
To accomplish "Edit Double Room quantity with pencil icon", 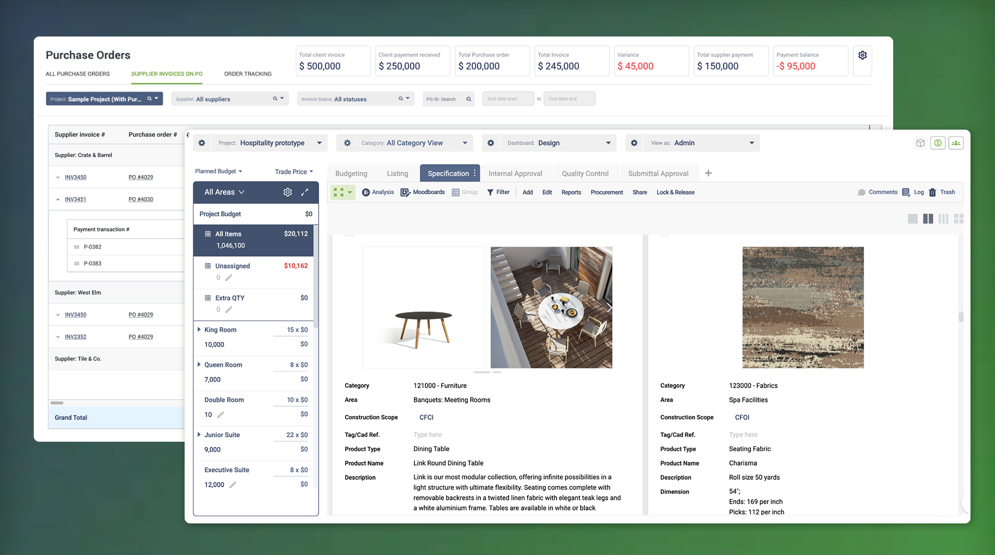I will pyautogui.click(x=221, y=415).
